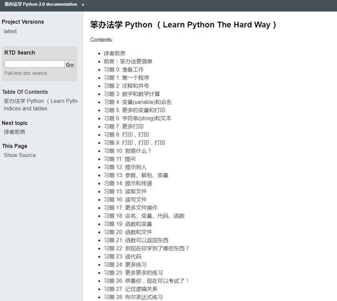Click the 'Table Of Contents' sidebar heading
337x301 pixels.
coord(25,92)
